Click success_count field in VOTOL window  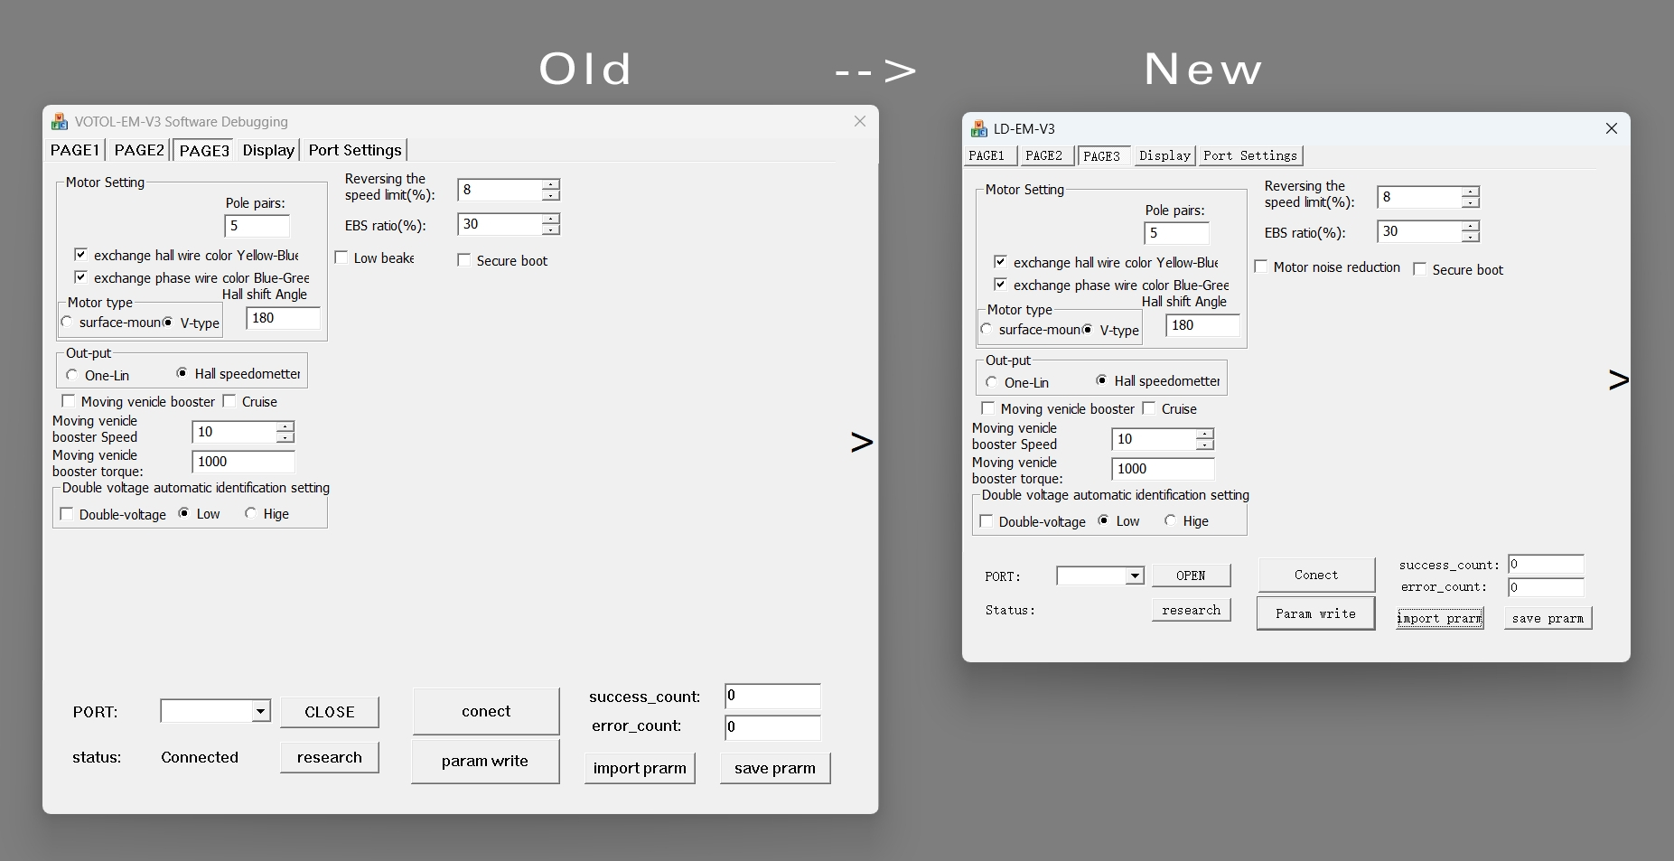[x=772, y=696]
